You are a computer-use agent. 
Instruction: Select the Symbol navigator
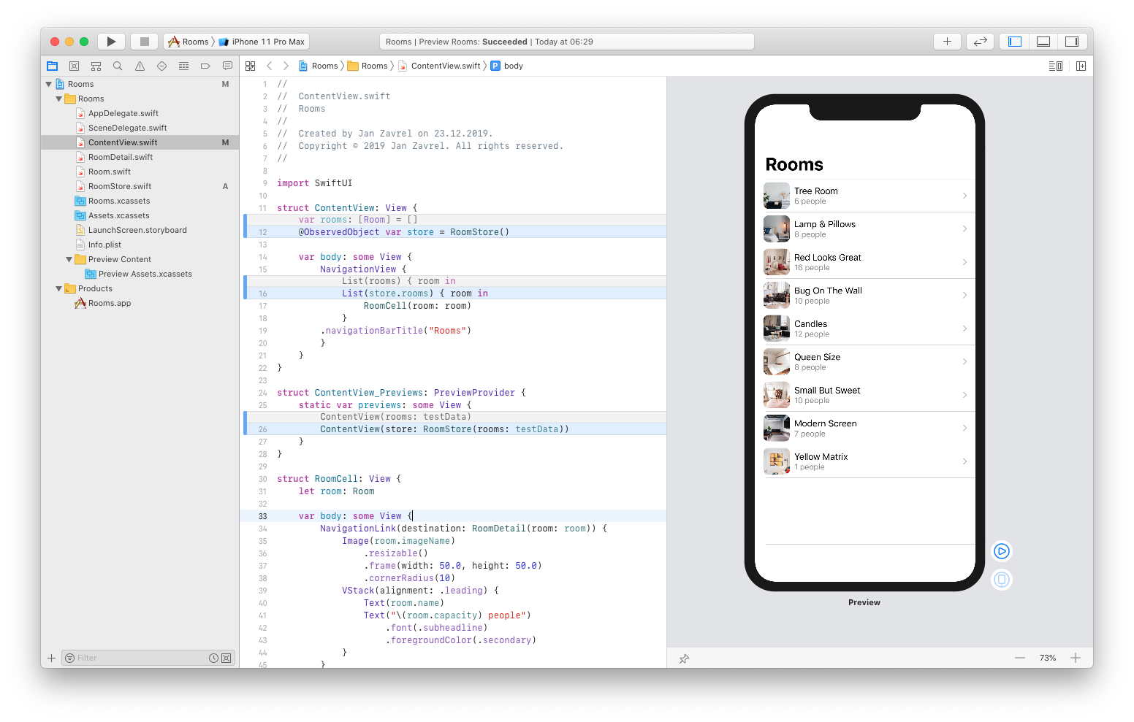96,66
